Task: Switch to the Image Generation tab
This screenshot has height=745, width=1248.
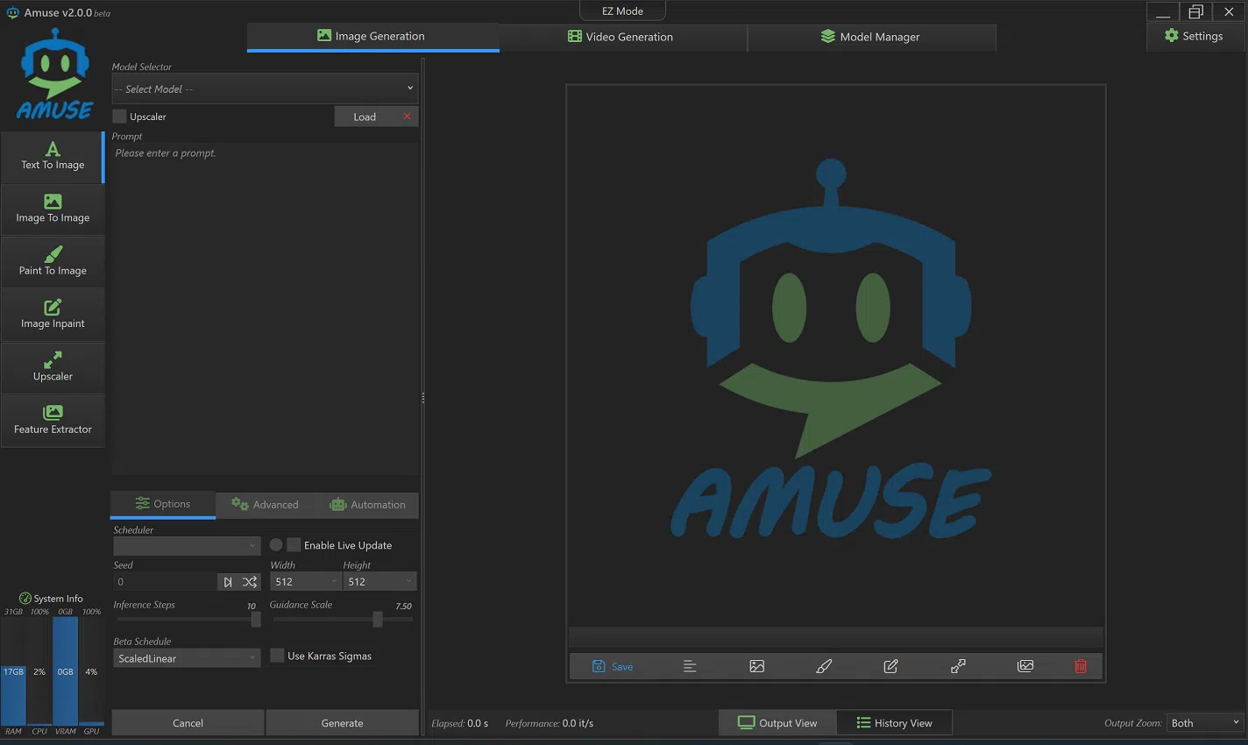Action: click(x=372, y=37)
